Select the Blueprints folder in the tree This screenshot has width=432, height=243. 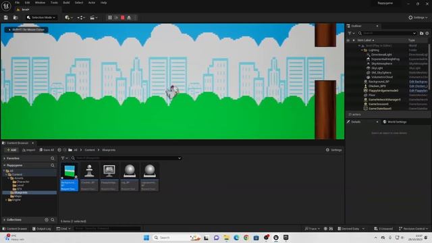(21, 192)
